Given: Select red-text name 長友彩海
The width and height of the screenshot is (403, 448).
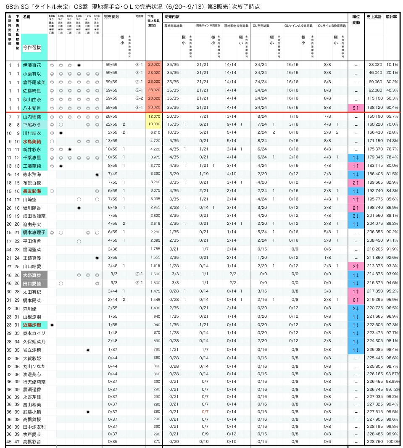Looking at the screenshot, I should [32, 191].
